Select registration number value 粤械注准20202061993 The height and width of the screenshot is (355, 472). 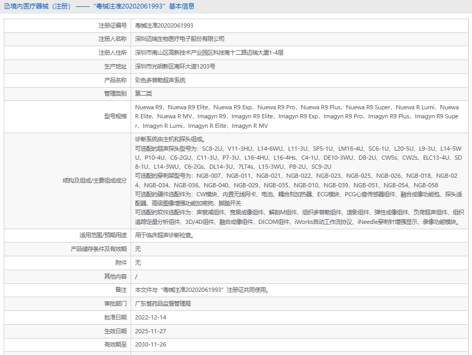(164, 25)
